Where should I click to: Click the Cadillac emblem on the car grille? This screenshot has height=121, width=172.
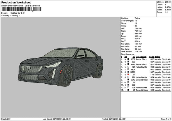pyautogui.click(x=28, y=68)
